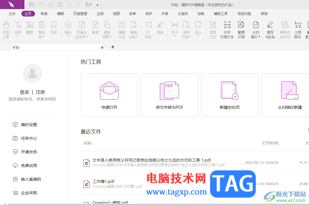Expand 页面适应选项 dropdown
Viewport: 309px width, 205px height.
point(87,37)
